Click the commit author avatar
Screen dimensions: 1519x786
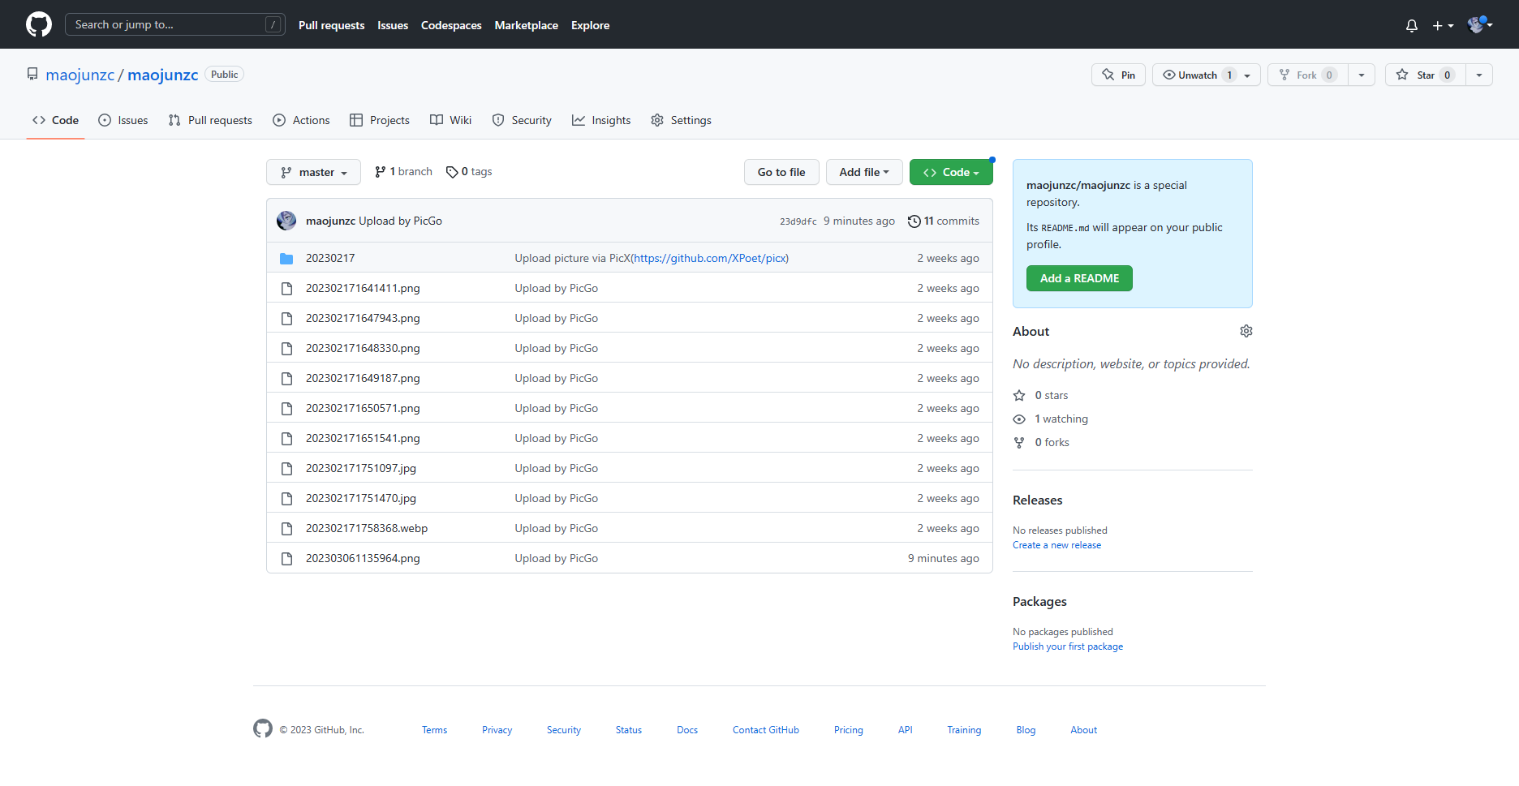click(286, 221)
